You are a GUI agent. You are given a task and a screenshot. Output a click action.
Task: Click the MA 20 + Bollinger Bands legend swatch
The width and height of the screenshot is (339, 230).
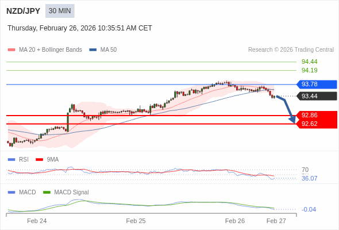click(x=11, y=50)
